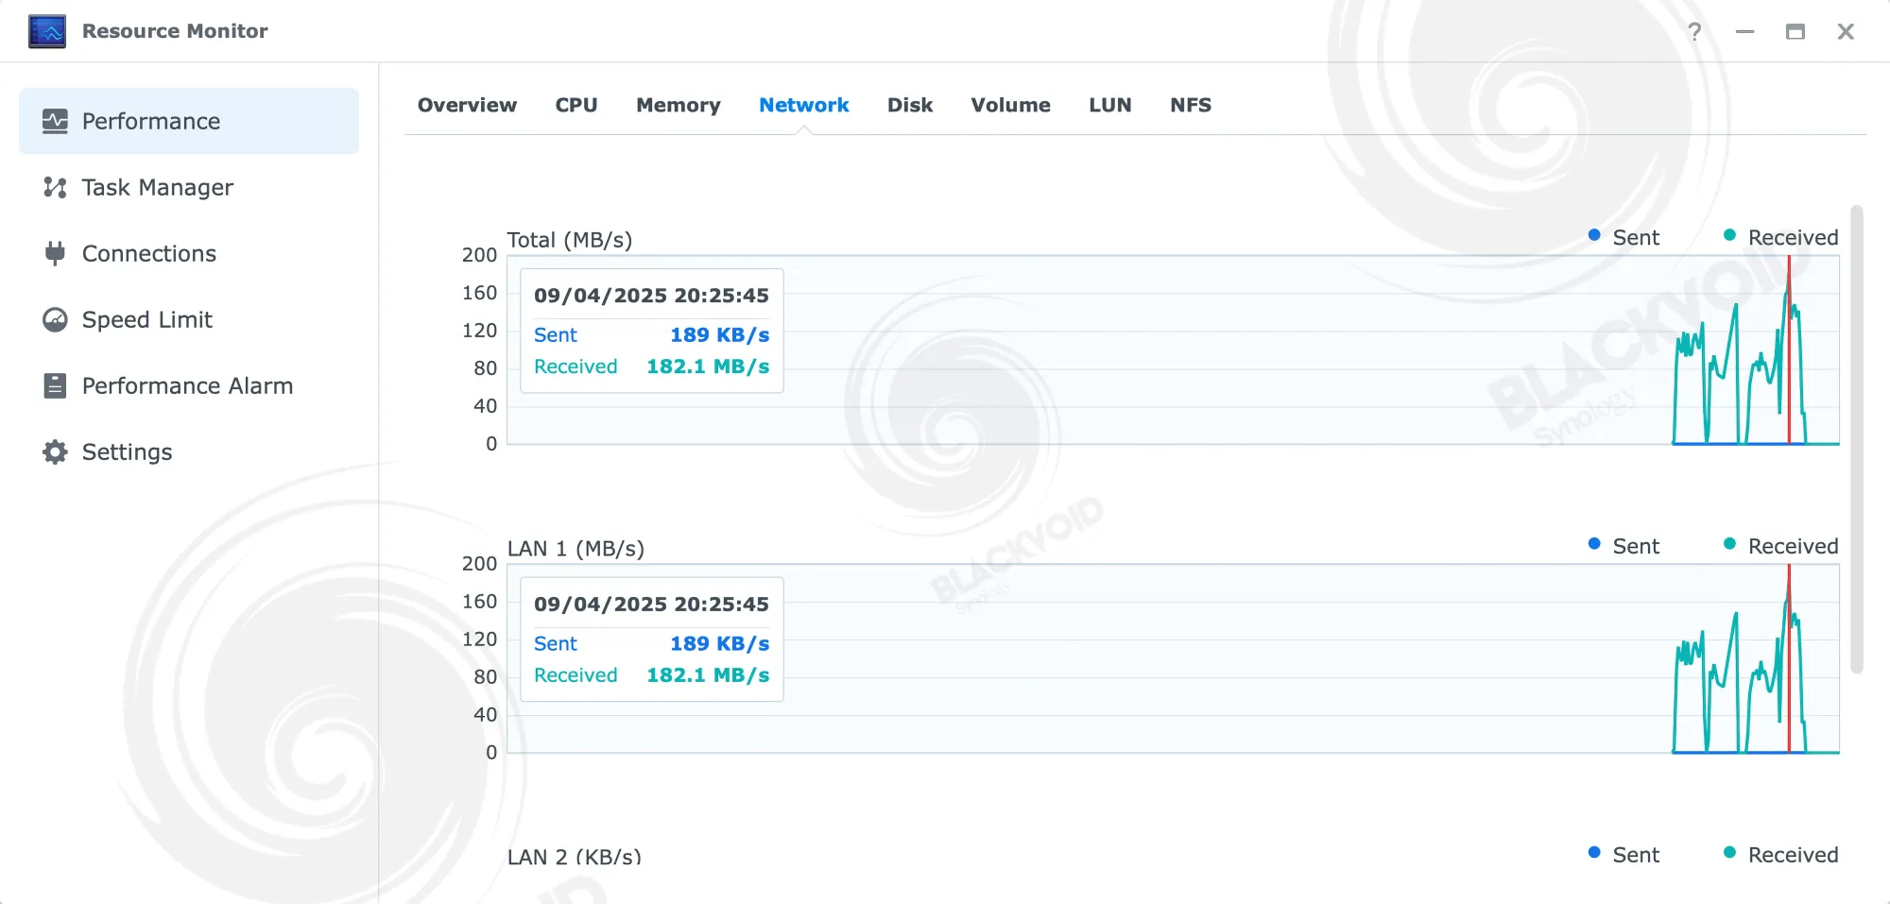
Task: Toggle Received series in LAN 2 legend
Action: tap(1781, 855)
